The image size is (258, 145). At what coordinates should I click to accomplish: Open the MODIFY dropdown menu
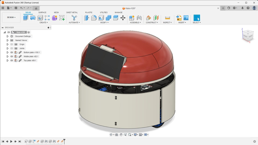pos(104,23)
